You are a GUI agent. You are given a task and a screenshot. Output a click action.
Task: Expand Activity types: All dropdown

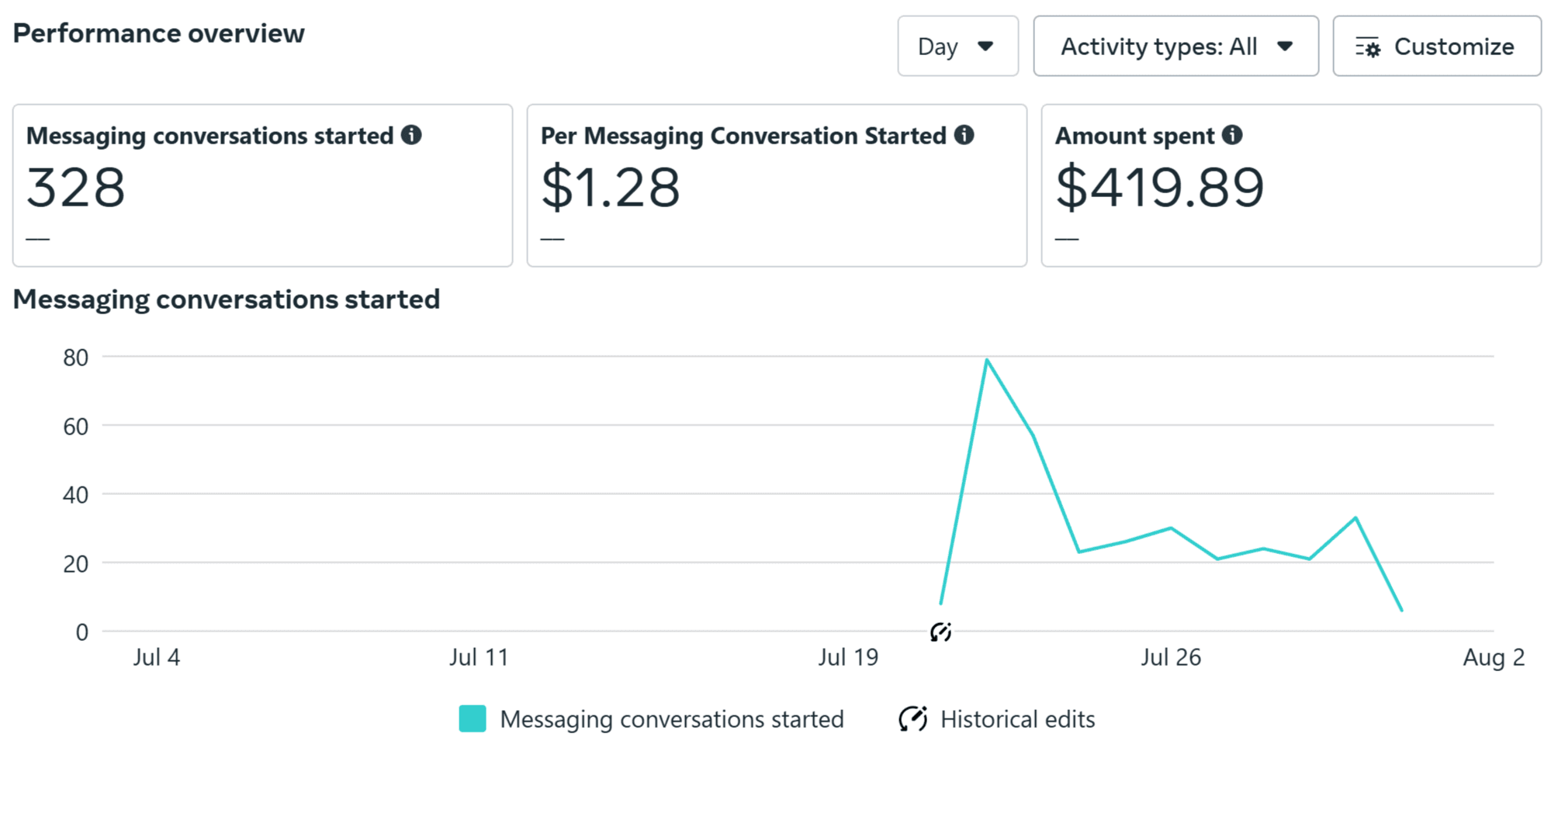coord(1175,47)
